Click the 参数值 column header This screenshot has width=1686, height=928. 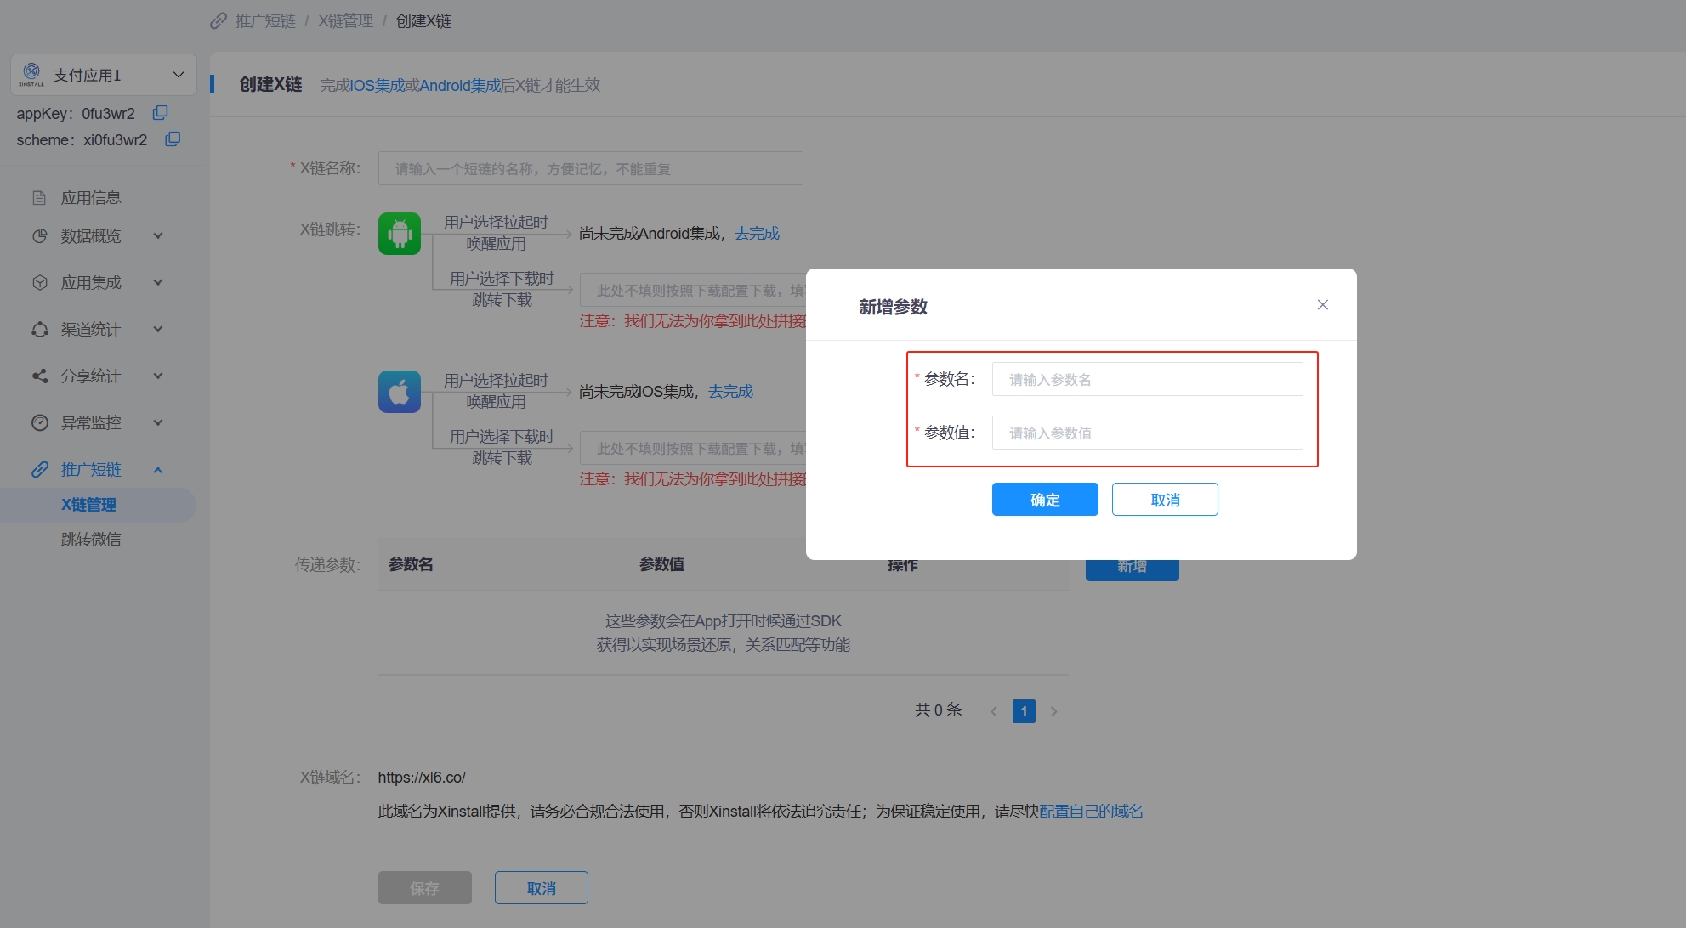tap(661, 564)
